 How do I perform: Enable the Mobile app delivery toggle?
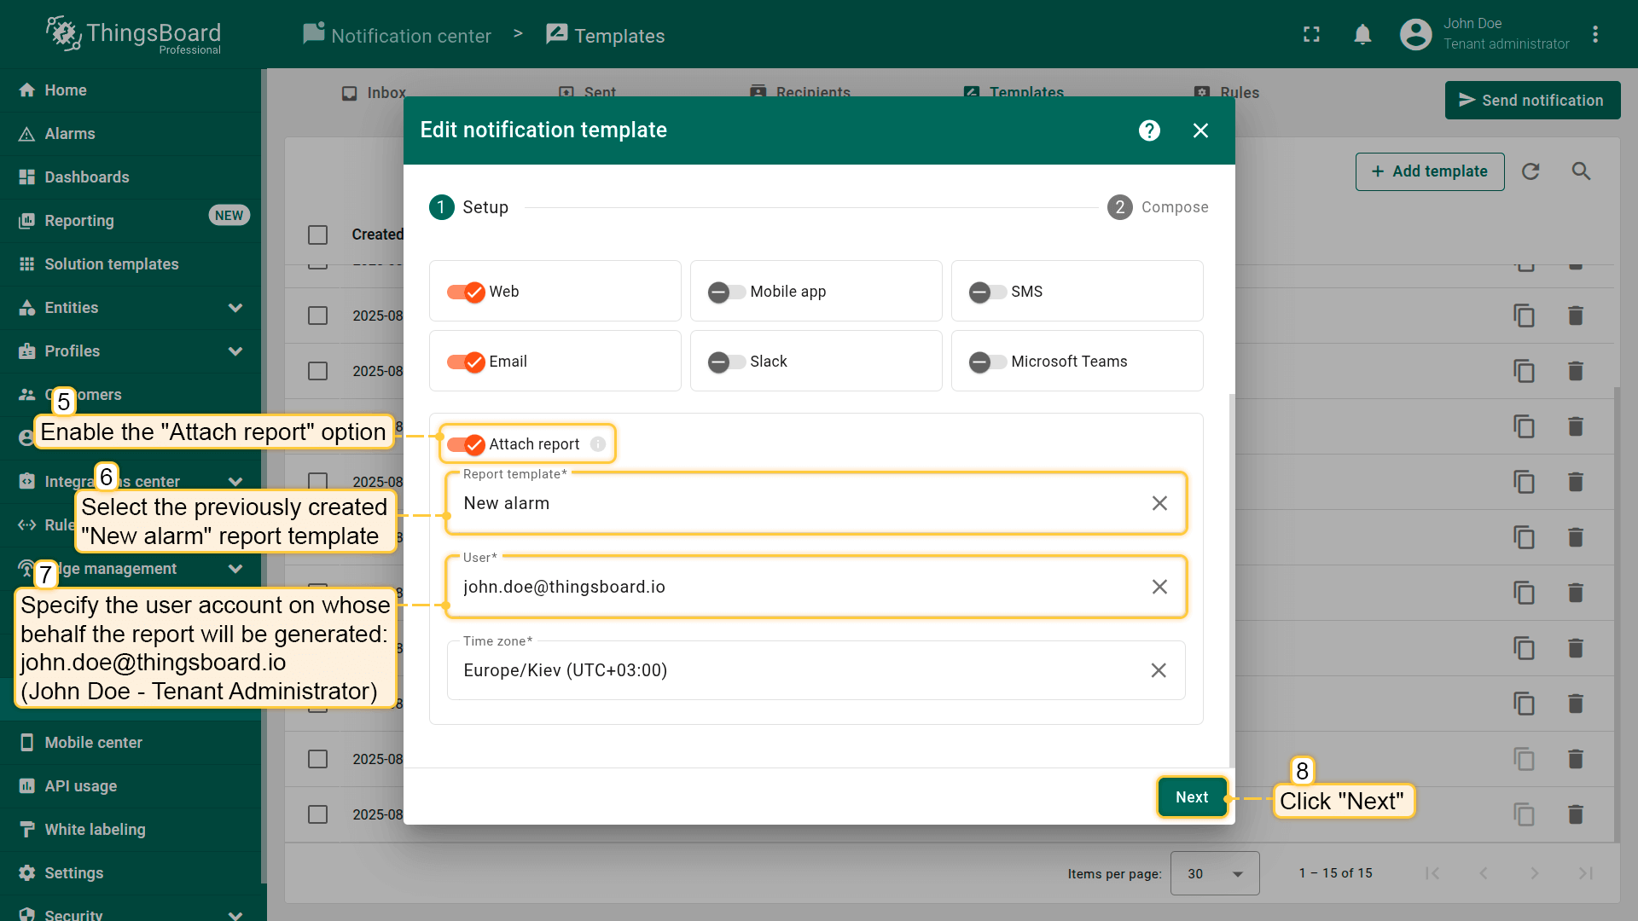(727, 292)
